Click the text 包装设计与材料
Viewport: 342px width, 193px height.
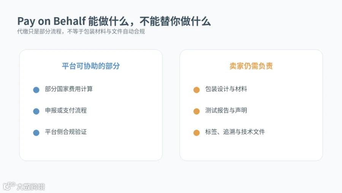pos(226,89)
